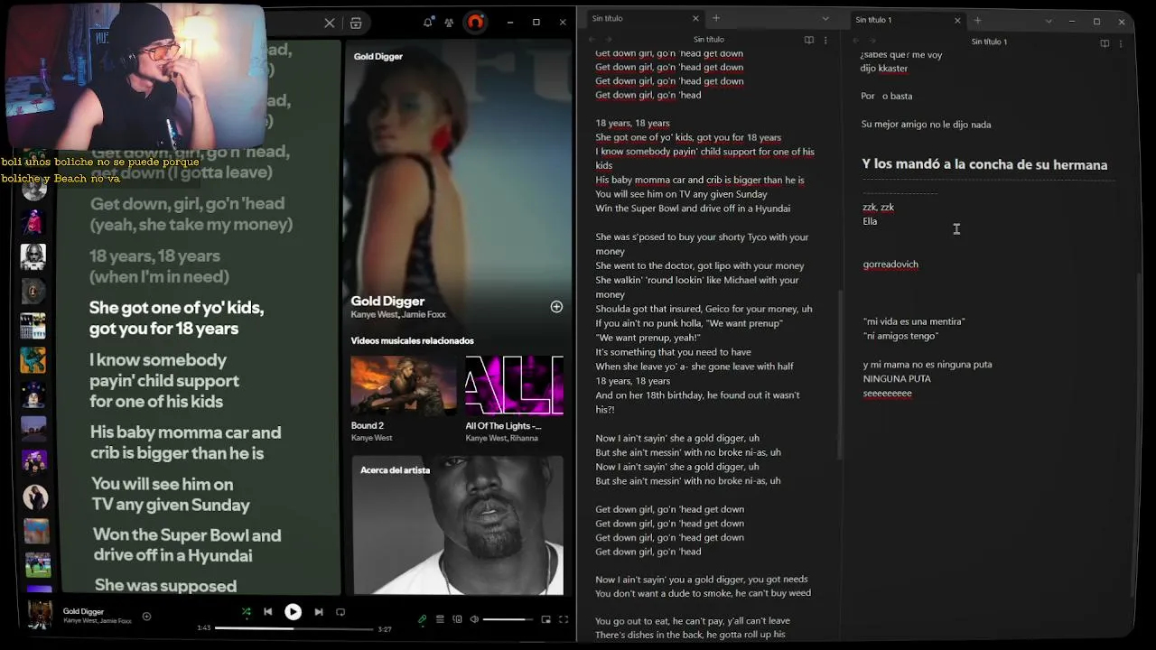Open All Of The Lights video thumbnail
The height and width of the screenshot is (650, 1156).
tap(514, 385)
